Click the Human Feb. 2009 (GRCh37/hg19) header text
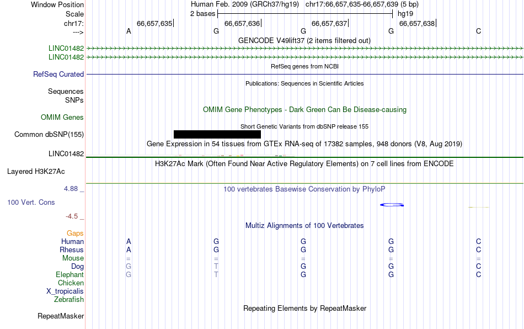This screenshot has width=524, height=329. 244,4
